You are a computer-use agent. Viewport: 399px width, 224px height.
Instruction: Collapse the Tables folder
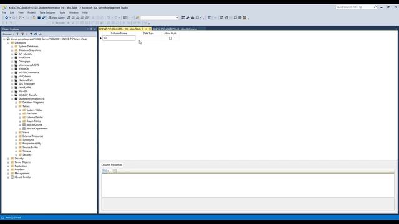pyautogui.click(x=16, y=106)
